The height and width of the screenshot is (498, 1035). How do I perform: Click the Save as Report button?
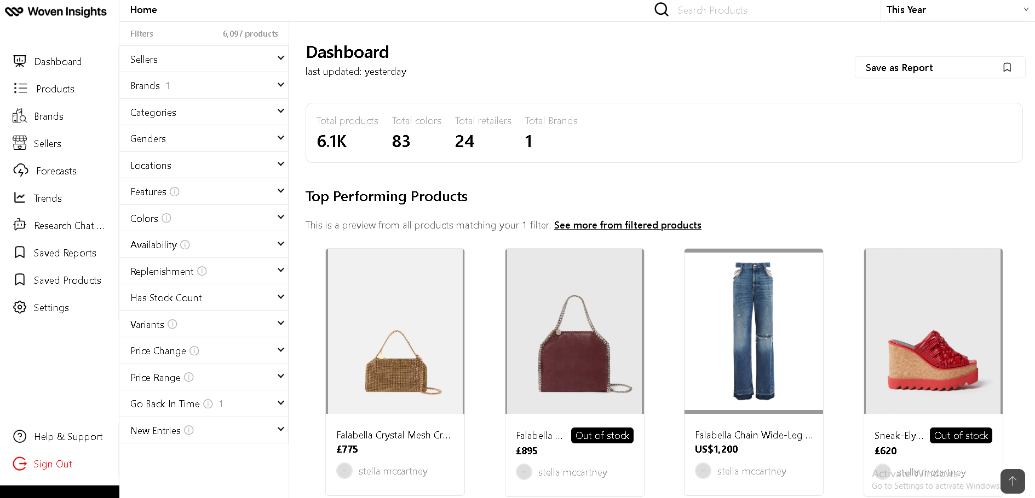(x=939, y=68)
